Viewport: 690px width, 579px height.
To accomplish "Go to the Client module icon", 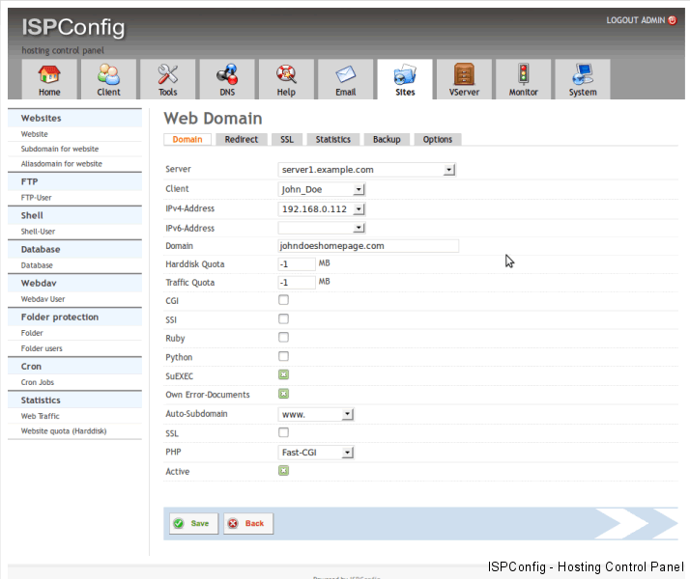I will pos(108,76).
